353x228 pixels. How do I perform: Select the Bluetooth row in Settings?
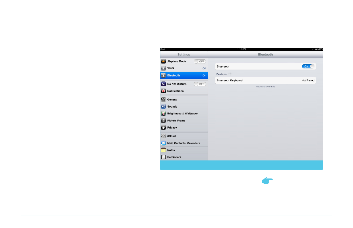click(184, 75)
